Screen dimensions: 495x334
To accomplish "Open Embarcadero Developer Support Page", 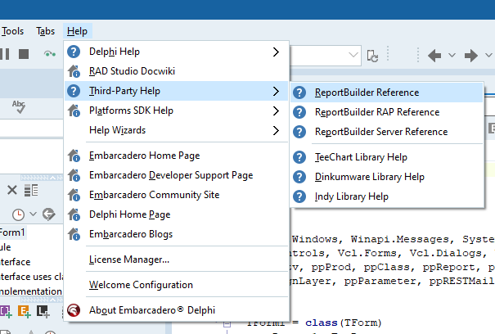I will (177, 175).
